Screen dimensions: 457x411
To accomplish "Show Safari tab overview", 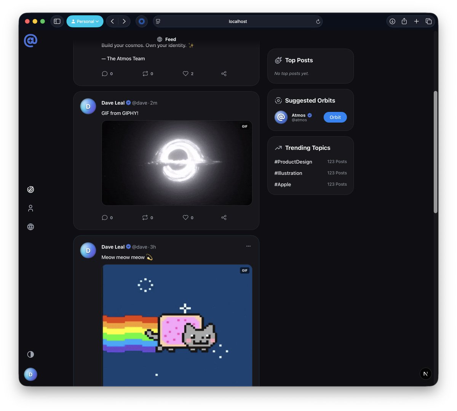I will 428,21.
